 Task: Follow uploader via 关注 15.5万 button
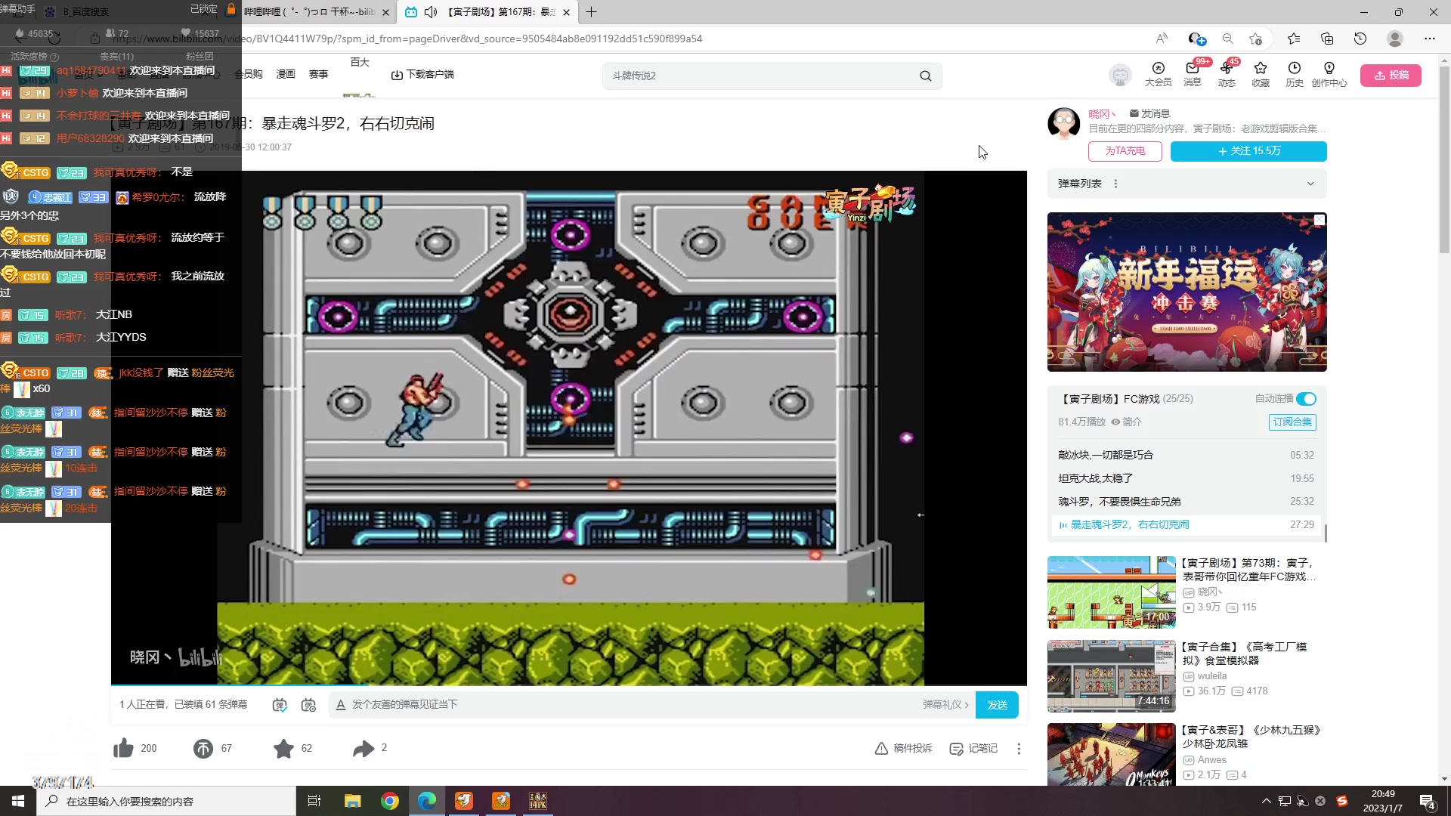pyautogui.click(x=1248, y=151)
